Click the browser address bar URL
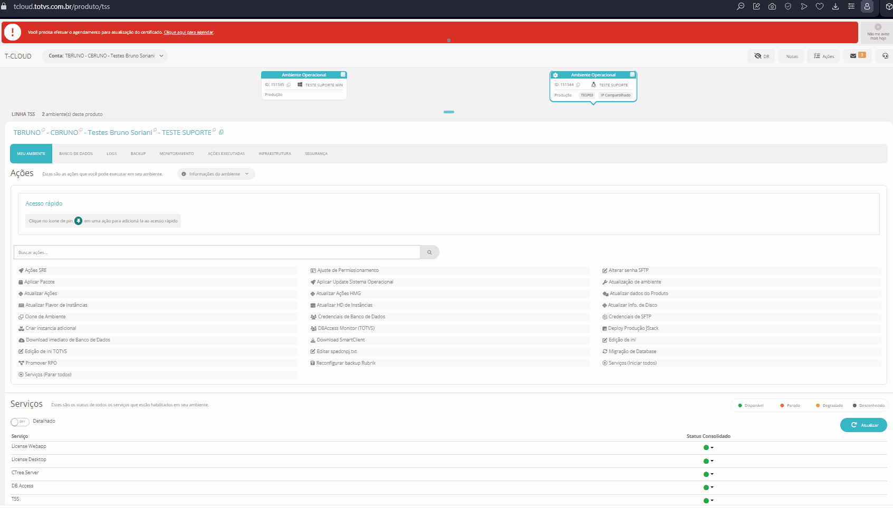Screen dimensions: 893x508 pos(62,7)
